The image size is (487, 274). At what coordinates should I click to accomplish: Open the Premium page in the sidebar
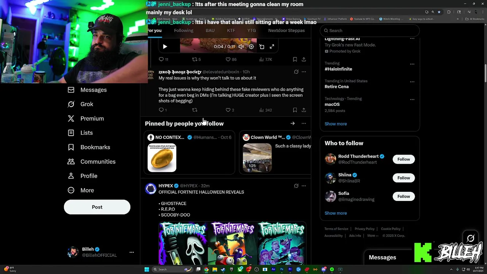[x=86, y=118]
